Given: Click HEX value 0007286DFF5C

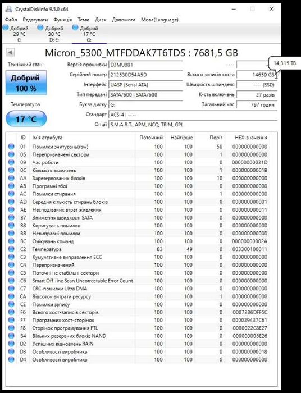Looking at the screenshot, I should click(x=250, y=312).
